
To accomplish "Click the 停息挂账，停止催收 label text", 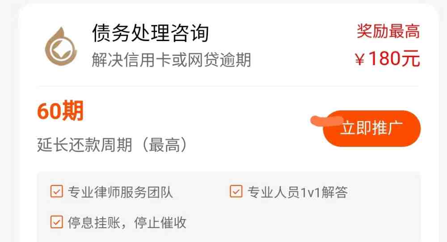I will (127, 223).
